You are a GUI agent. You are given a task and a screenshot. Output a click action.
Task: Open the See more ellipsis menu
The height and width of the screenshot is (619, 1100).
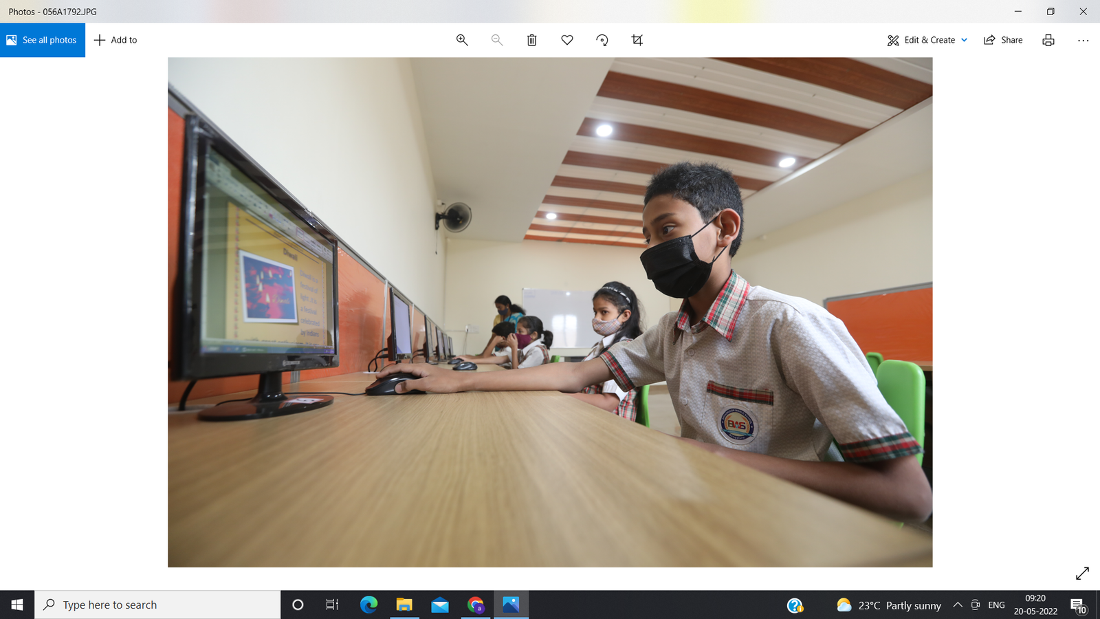[x=1083, y=40]
